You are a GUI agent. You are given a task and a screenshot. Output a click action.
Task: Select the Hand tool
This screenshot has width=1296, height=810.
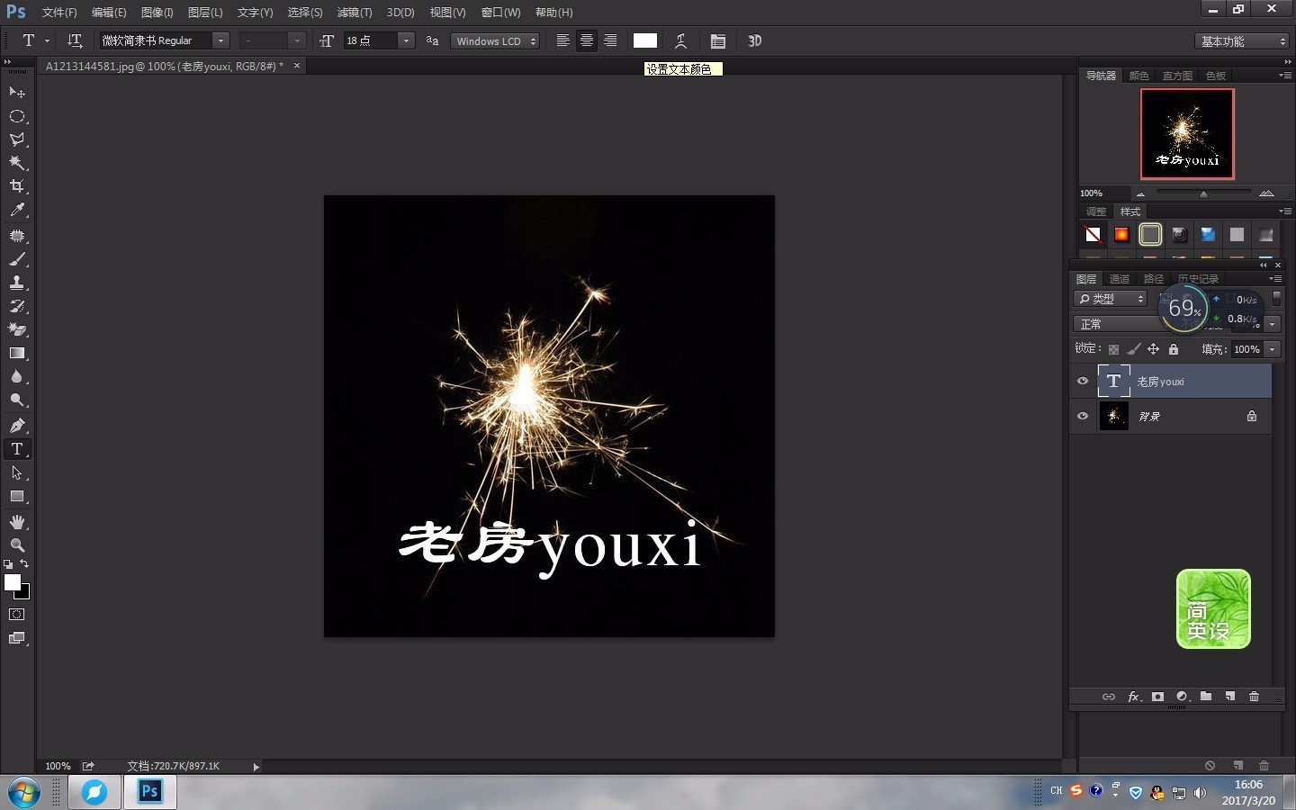(x=17, y=522)
